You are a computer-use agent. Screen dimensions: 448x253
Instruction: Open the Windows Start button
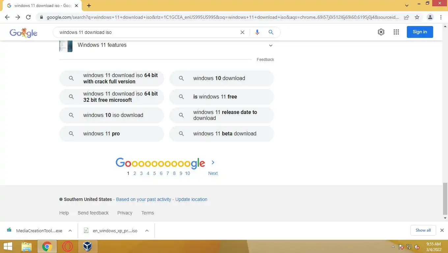[8, 246]
